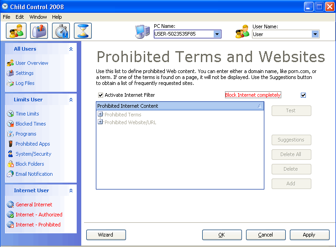Open the Internet - Prohibited link
This screenshot has height=247, width=336.
coord(38,225)
